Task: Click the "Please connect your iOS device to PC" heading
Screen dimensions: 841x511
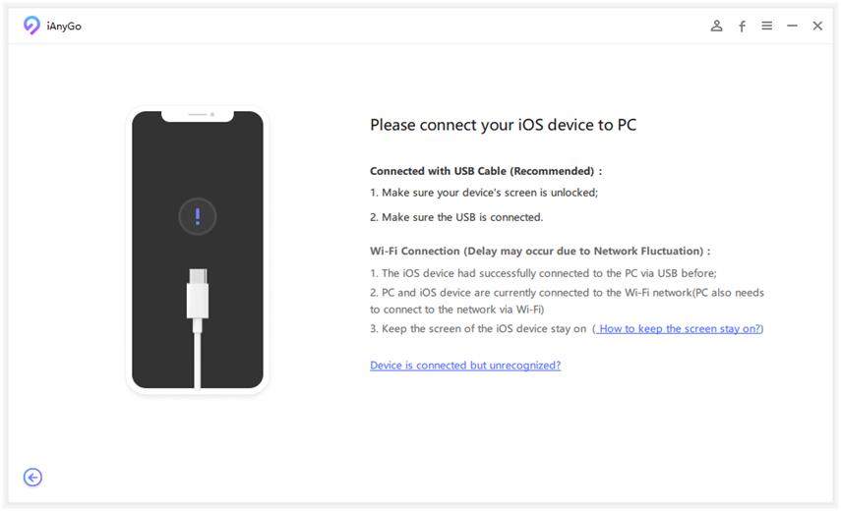Action: tap(504, 125)
